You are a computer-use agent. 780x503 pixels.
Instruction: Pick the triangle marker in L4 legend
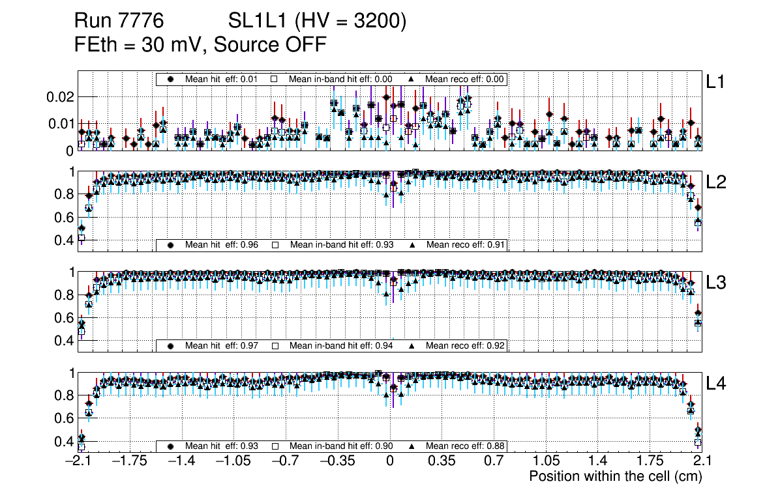tap(412, 446)
